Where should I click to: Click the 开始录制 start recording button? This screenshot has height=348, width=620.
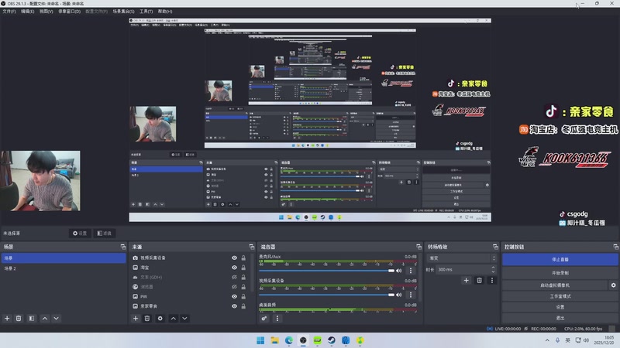click(x=560, y=273)
